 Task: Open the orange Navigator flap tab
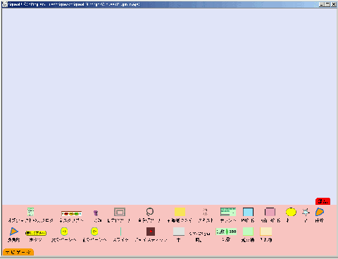18,252
